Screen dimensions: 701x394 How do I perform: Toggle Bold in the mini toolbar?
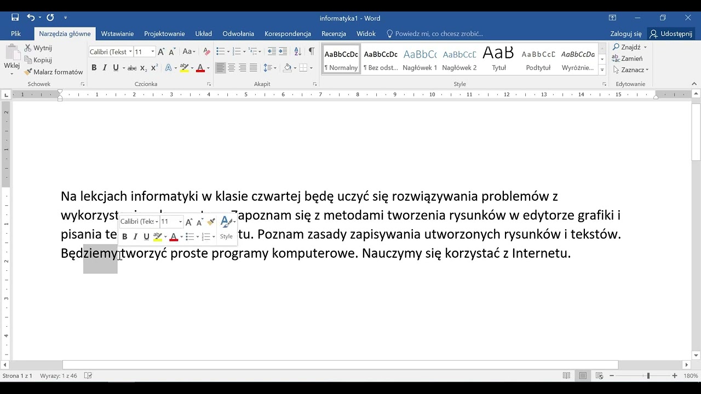[x=124, y=237]
